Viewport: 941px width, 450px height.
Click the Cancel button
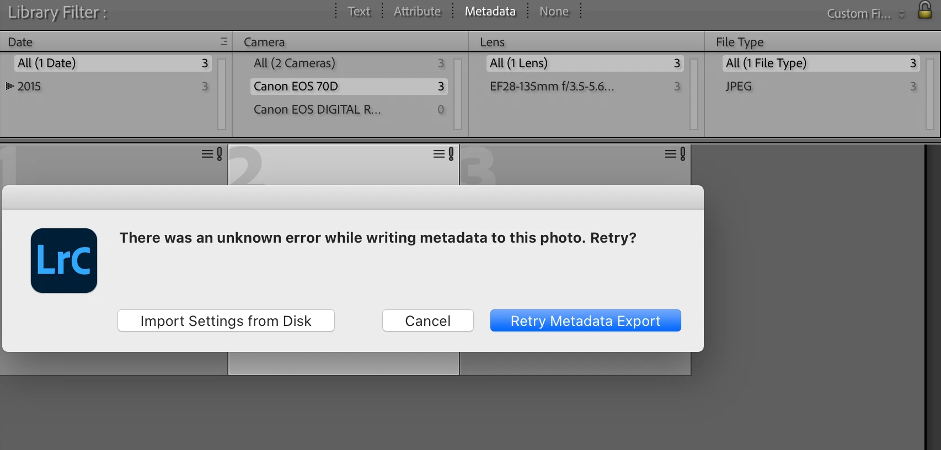pyautogui.click(x=428, y=320)
